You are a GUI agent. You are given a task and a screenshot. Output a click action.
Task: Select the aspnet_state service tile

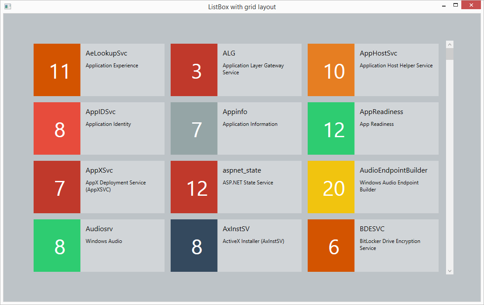pos(259,187)
